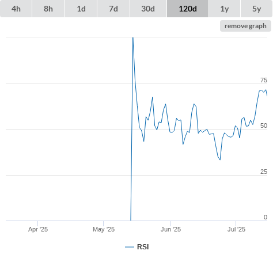The image size is (273, 262).
Task: Show the 1y time range
Action: (x=225, y=9)
